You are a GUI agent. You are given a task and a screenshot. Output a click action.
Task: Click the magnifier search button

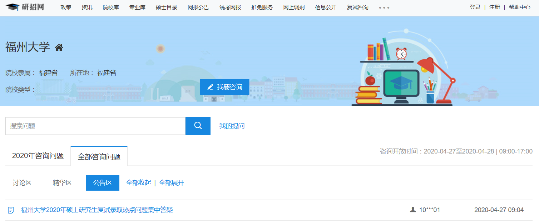coord(198,126)
